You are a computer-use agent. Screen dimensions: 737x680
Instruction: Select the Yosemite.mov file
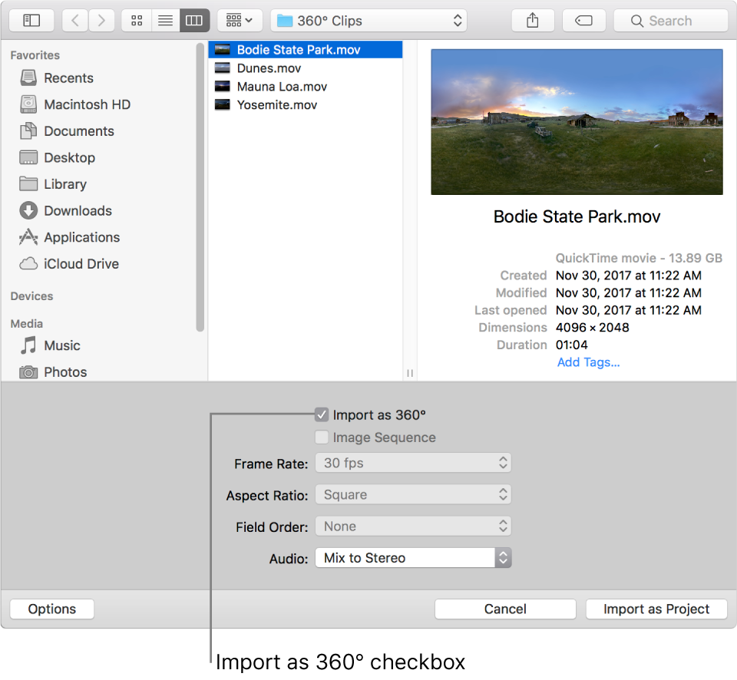point(276,105)
